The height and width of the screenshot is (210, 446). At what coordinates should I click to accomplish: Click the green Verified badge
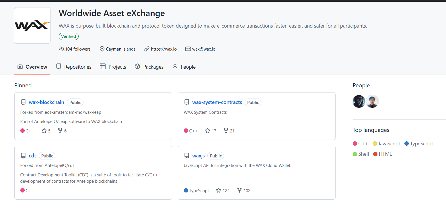pyautogui.click(x=69, y=36)
